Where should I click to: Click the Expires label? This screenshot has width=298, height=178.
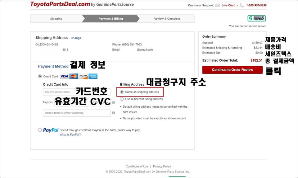[x=48, y=102]
